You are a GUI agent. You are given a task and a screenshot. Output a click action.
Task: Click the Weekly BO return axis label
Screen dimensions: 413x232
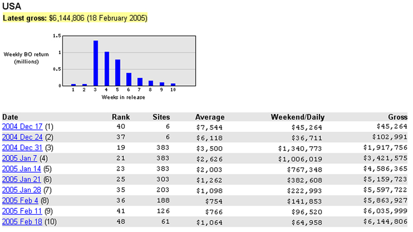coord(26,58)
